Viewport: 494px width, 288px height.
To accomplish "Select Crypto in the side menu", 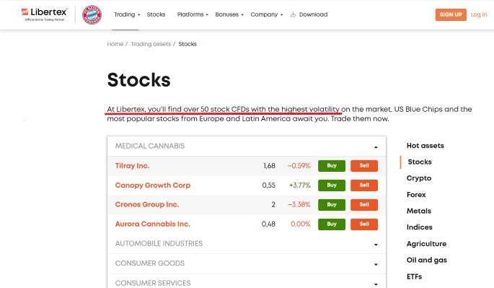I will (419, 178).
